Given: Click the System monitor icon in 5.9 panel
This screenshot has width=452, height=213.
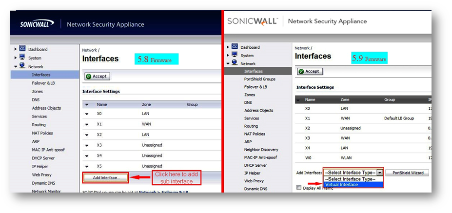Looking at the screenshot, I should coord(235,55).
